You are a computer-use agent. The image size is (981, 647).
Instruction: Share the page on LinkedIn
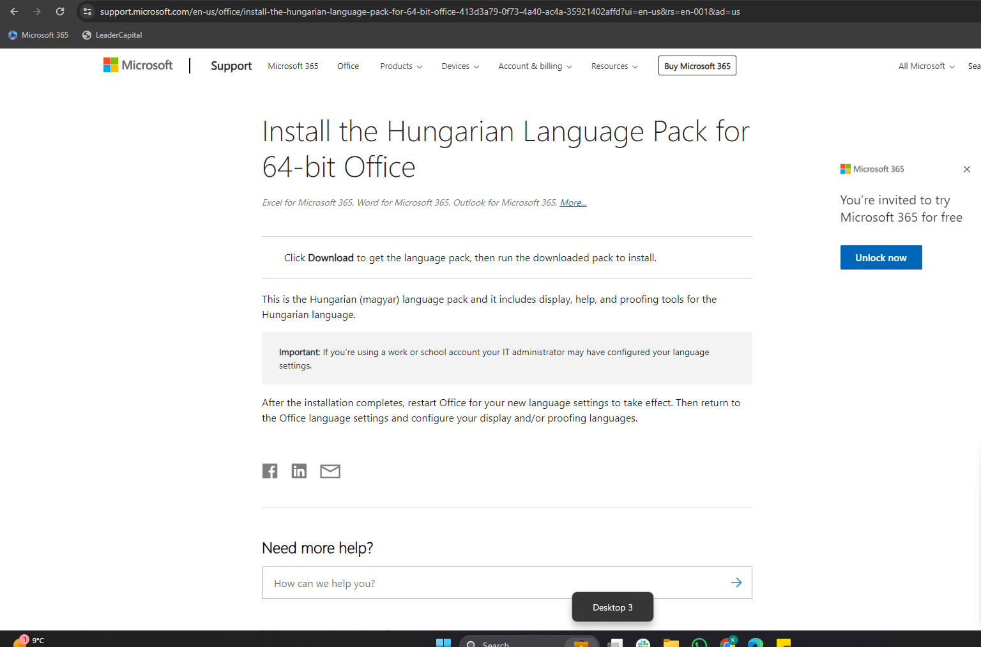coord(299,471)
